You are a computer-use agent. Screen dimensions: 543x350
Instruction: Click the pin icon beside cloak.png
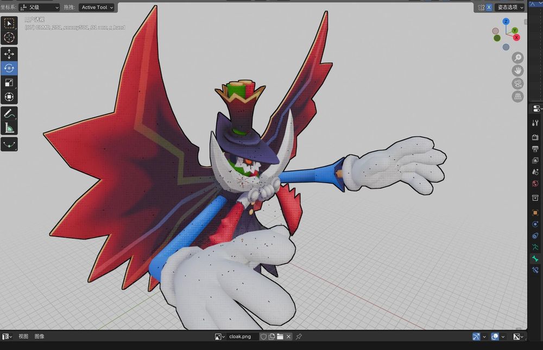pyautogui.click(x=299, y=336)
